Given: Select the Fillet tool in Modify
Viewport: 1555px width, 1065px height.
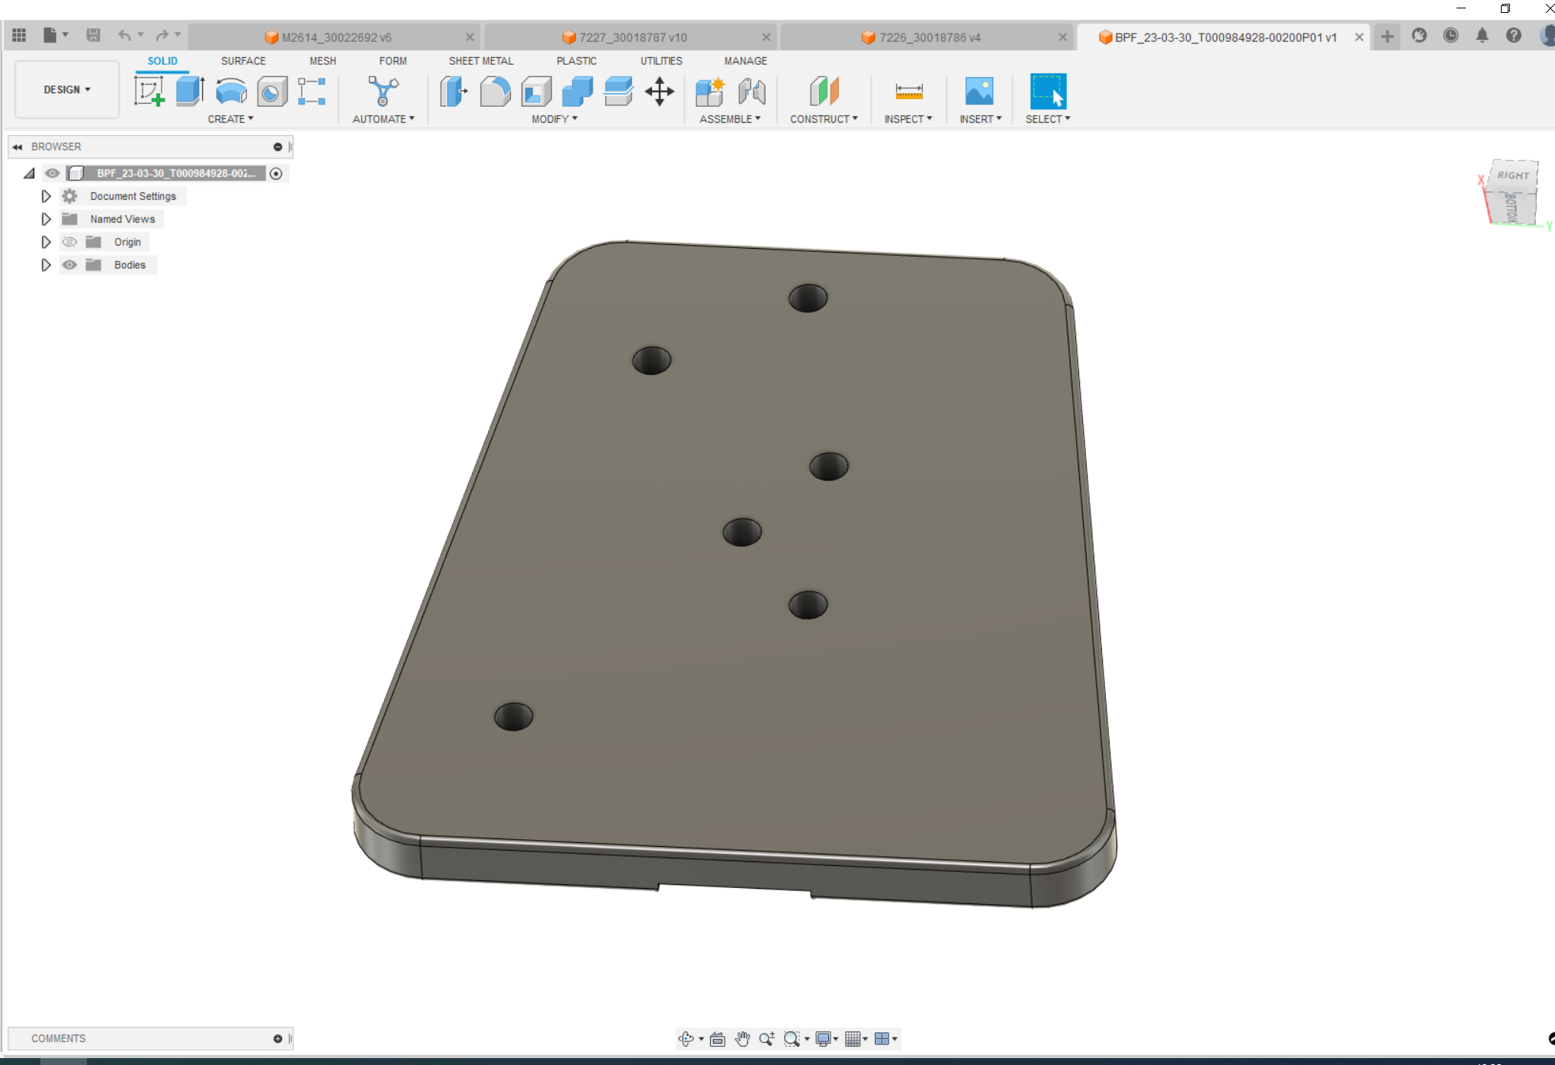Looking at the screenshot, I should click(x=496, y=91).
